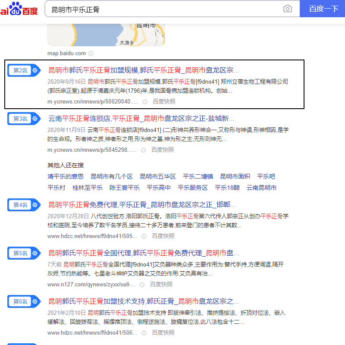
Task: Expand dropdown next to www.n127.com/qynews
Action: coord(142,285)
